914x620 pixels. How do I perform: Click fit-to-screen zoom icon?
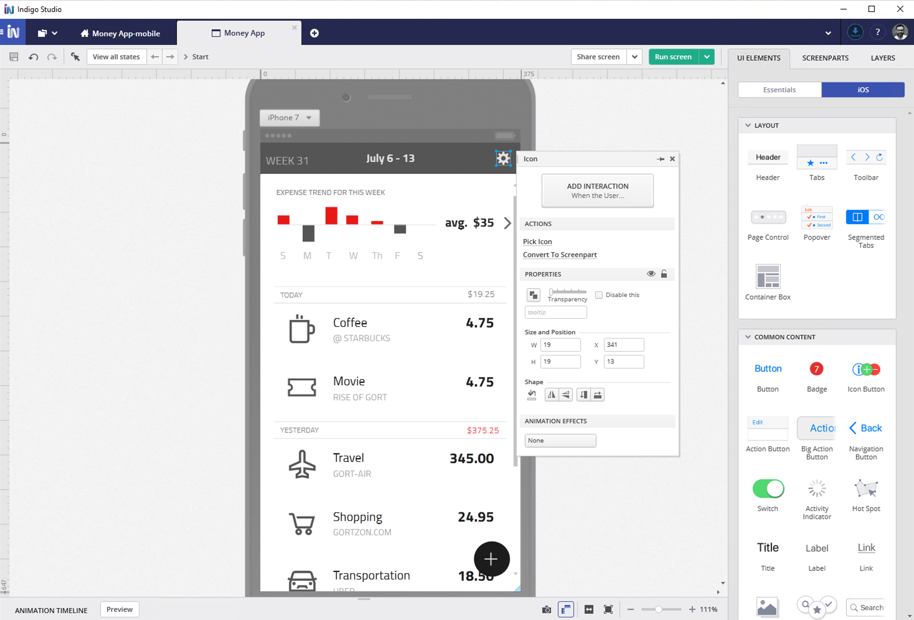point(608,609)
